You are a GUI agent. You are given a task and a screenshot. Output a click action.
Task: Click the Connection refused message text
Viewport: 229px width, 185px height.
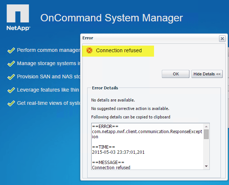tap(119, 50)
